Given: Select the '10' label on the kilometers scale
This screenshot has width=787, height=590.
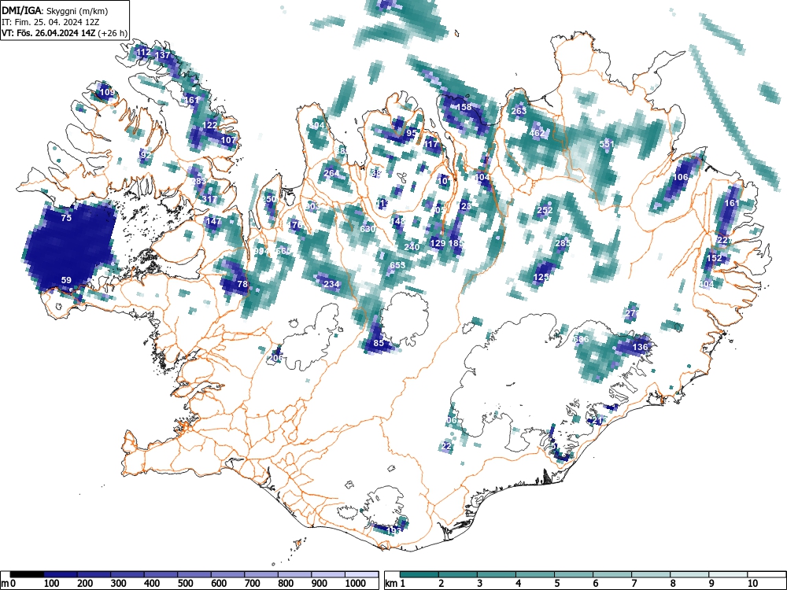Looking at the screenshot, I should (x=752, y=584).
